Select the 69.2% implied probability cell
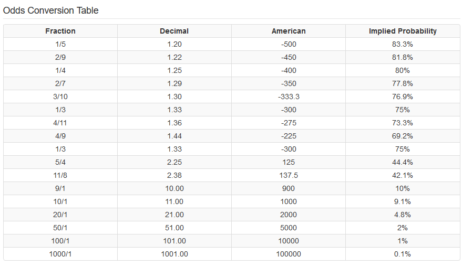Image resolution: width=462 pixels, height=267 pixels. pyautogui.click(x=403, y=136)
